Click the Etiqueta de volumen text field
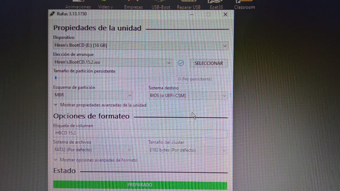The image size is (340, 191). tap(140, 133)
